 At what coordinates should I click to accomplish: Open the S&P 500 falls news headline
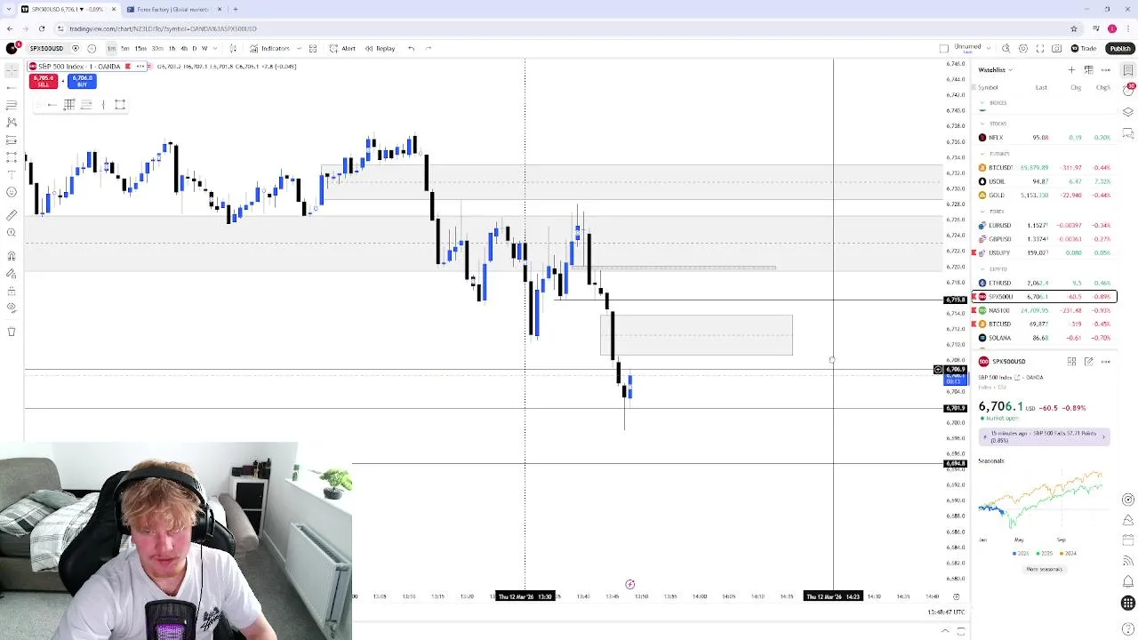[x=1044, y=436]
